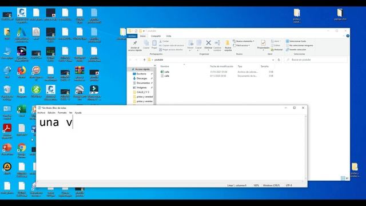This screenshot has width=366, height=206.
Task: Click Copiar ruta de acceso
Action: tap(172, 45)
